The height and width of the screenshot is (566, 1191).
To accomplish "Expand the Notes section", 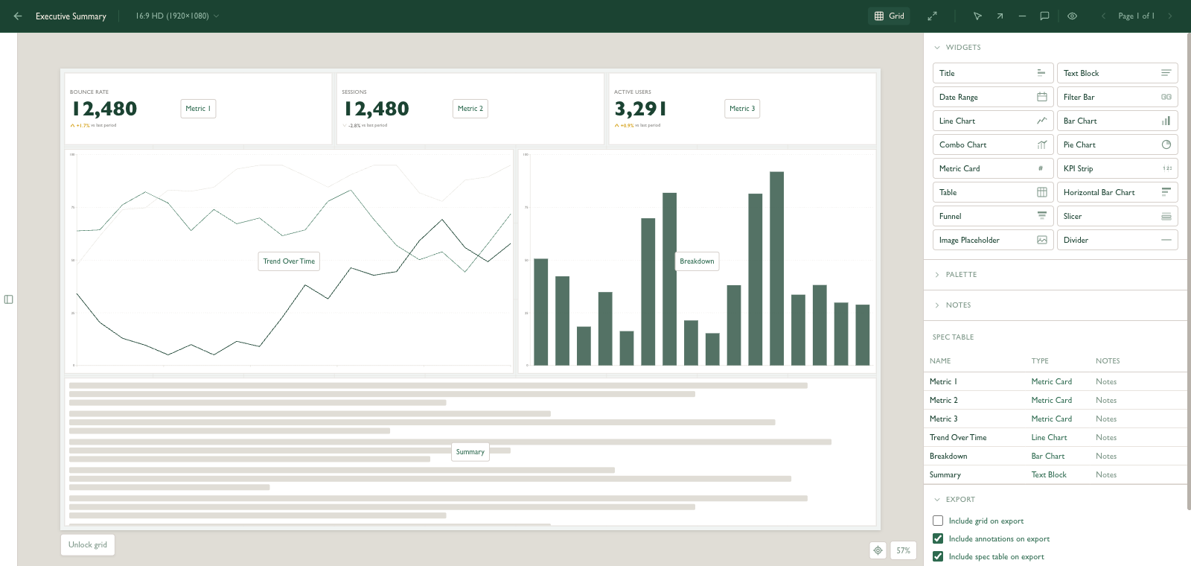I will tap(953, 305).
